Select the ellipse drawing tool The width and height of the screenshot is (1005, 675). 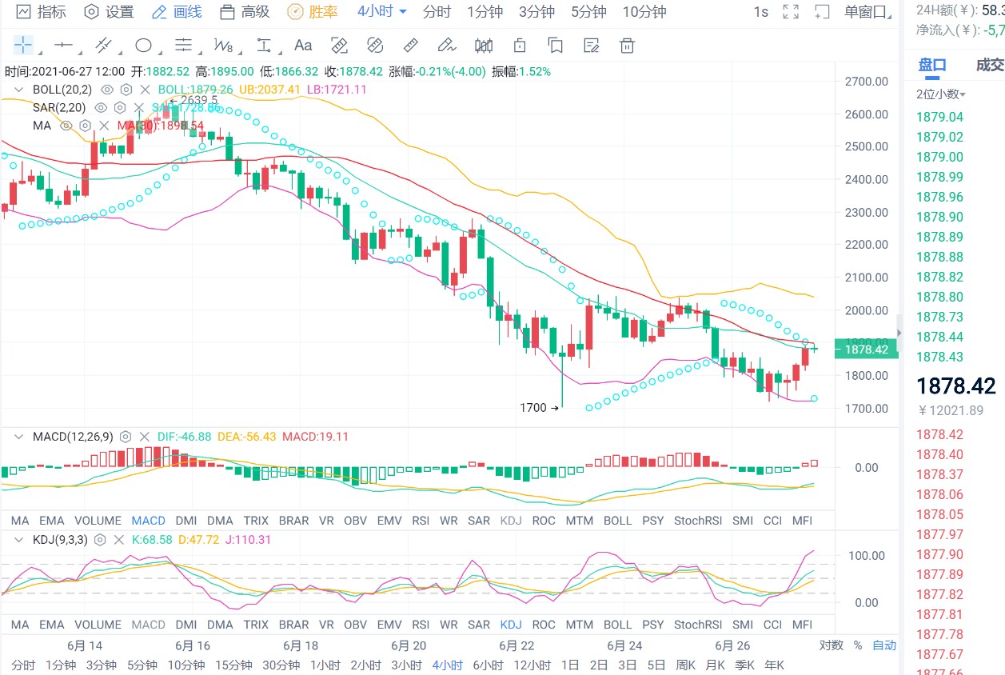click(144, 46)
